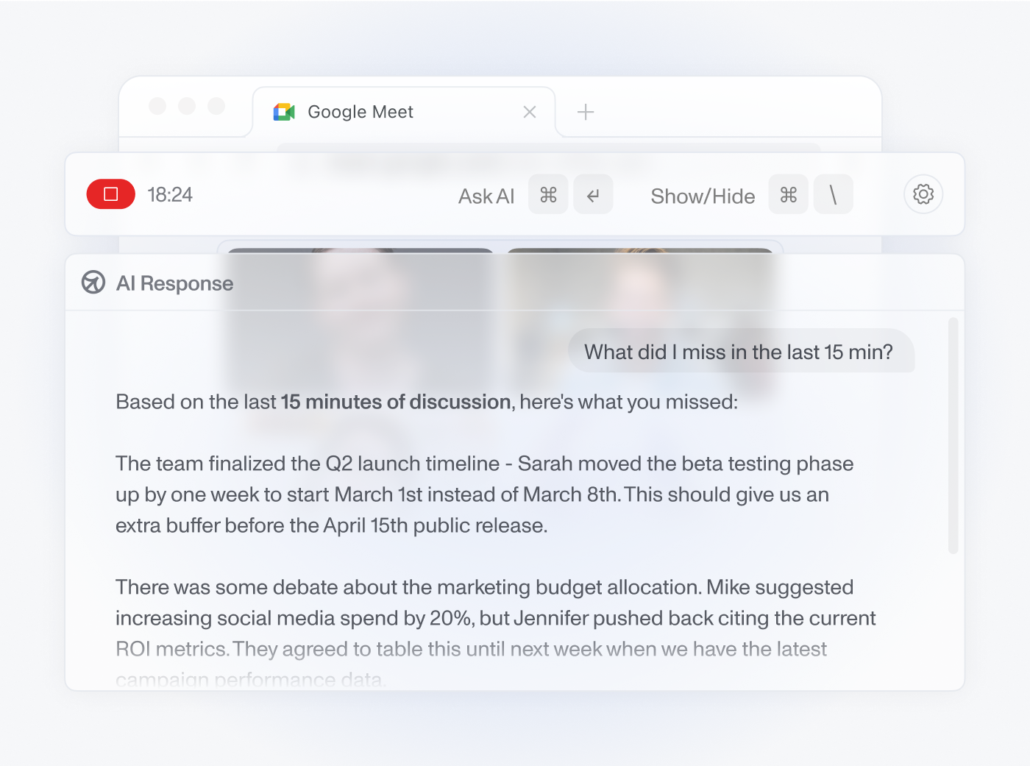
Task: Click the backslash key icon near Show/Hide
Action: [x=834, y=194]
